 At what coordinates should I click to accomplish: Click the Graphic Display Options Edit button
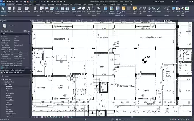21,54
